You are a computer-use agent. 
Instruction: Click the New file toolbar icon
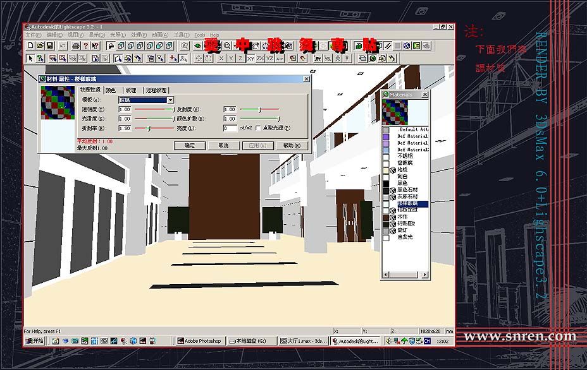click(x=31, y=45)
